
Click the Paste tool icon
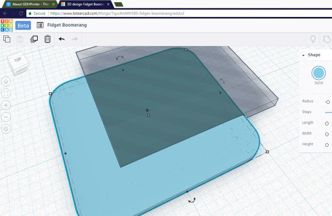(20, 39)
